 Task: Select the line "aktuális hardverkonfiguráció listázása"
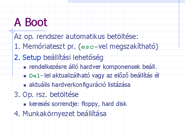tap(80, 85)
